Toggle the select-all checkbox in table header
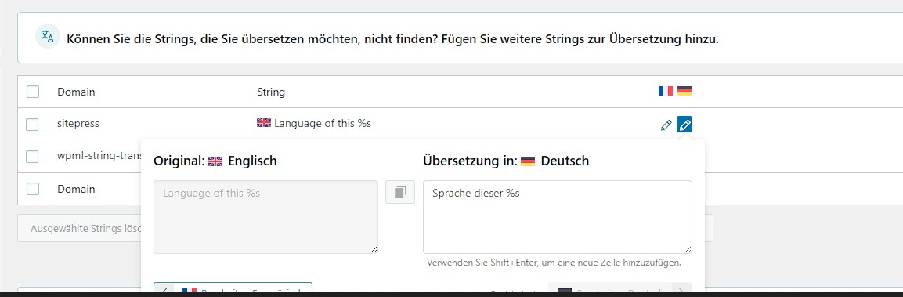Screen dimensions: 903x297 point(33,92)
